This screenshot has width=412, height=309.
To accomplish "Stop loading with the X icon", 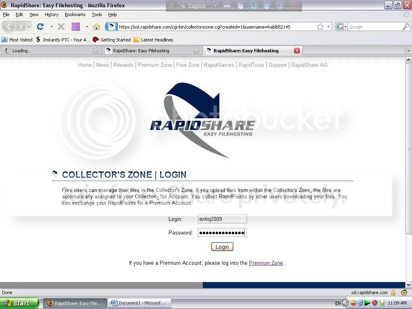I will tap(61, 27).
